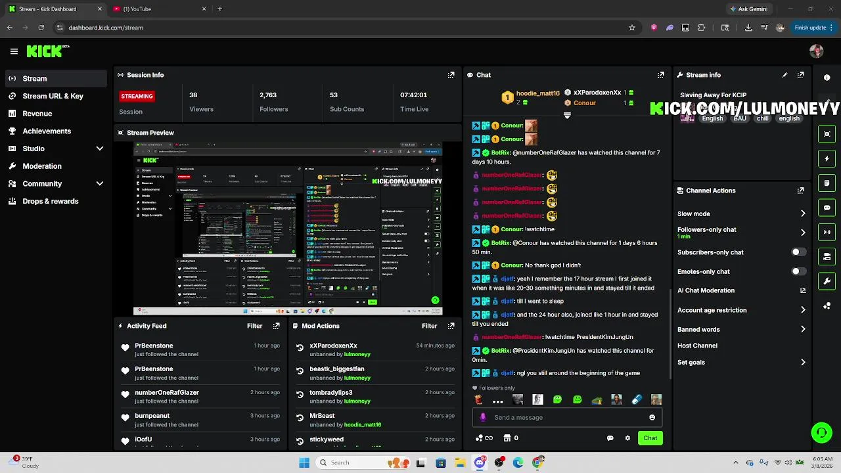Collapse pinned chatters arrow in chat
Viewport: 841px width, 473px height.
pos(567,115)
